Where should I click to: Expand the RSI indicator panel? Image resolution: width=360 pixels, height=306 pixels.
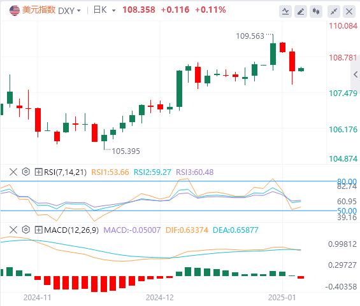pos(38,172)
